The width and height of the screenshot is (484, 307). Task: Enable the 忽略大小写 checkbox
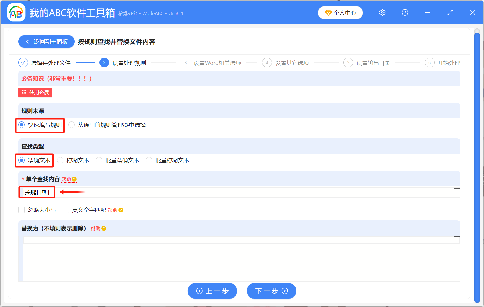[22, 210]
